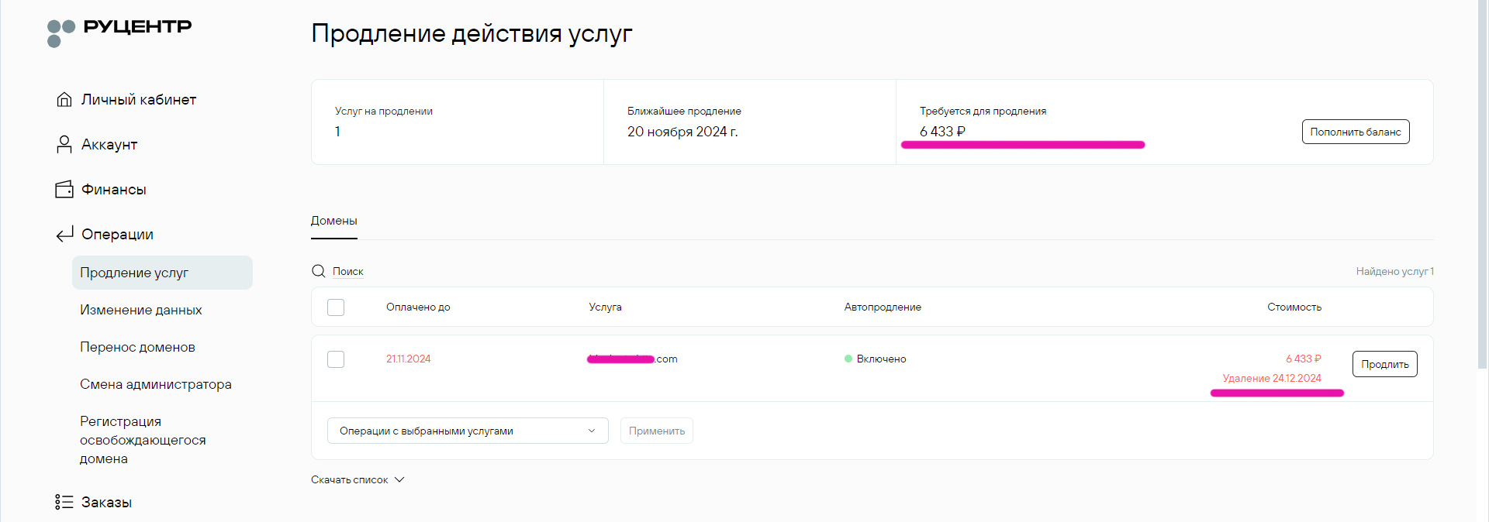The width and height of the screenshot is (1489, 522).
Task: Click the green Включено auto-renewal indicator
Action: 848,359
